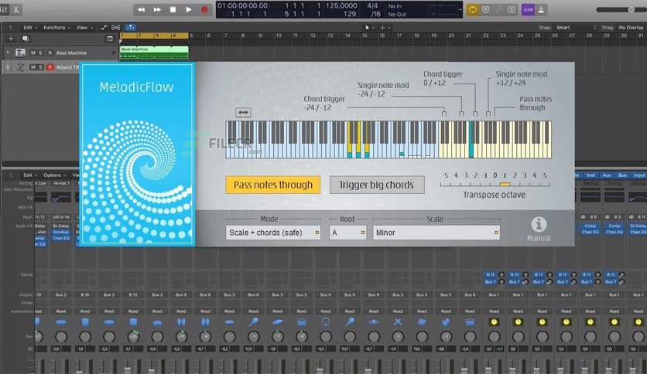This screenshot has width=647, height=374.
Task: Click the yellow cycle range in the ruler
Action: tap(154, 36)
